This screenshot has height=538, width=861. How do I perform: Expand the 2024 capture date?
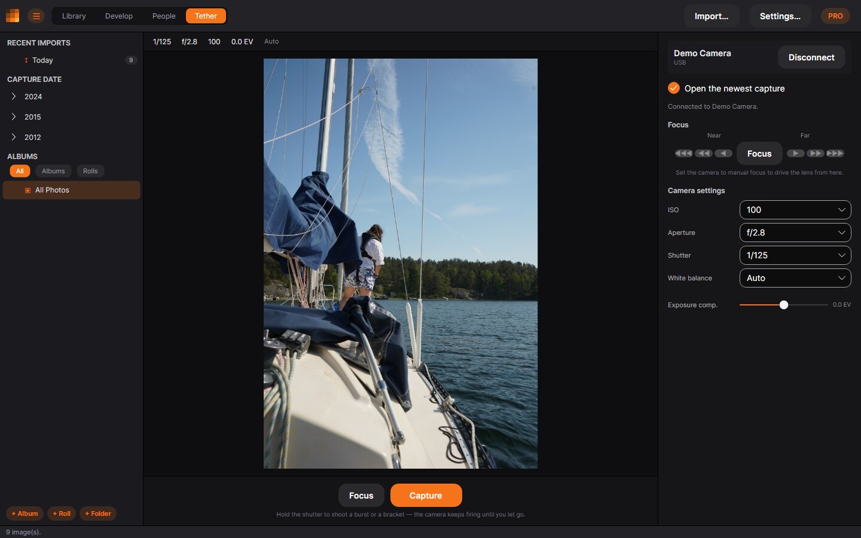coord(14,96)
